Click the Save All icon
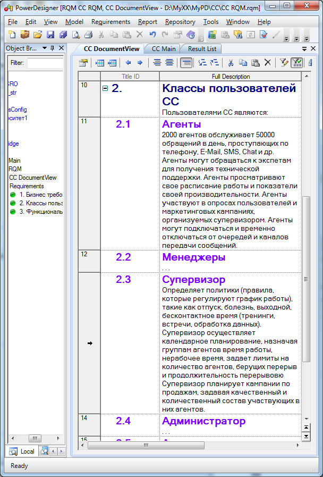The image size is (323, 477). [x=63, y=35]
